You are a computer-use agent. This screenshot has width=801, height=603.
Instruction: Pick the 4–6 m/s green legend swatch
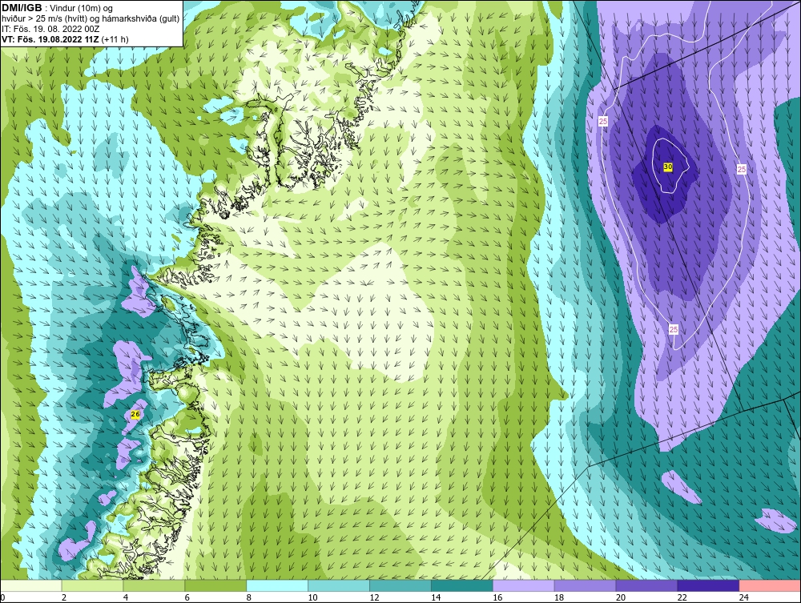(154, 585)
